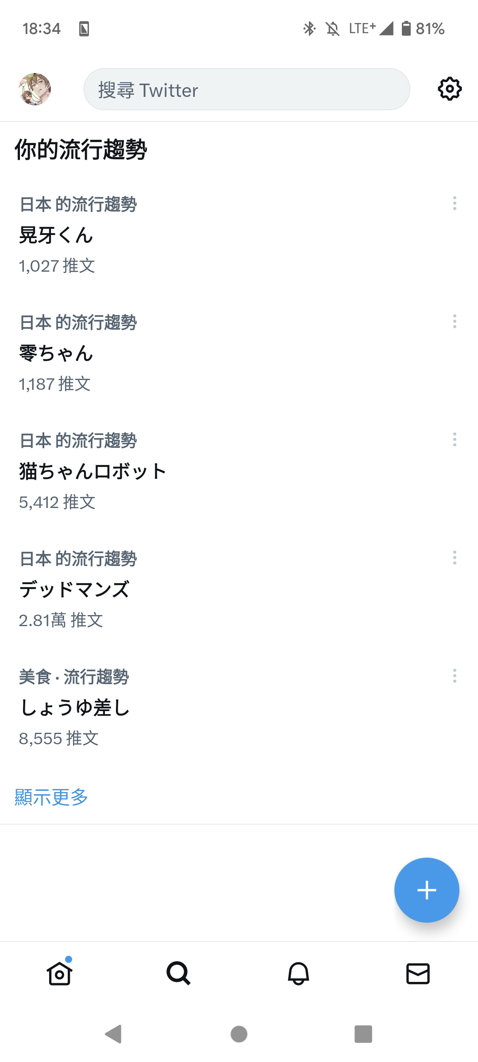Open the Messages envelope tab
Viewport: 478px width, 1062px height.
tap(418, 973)
